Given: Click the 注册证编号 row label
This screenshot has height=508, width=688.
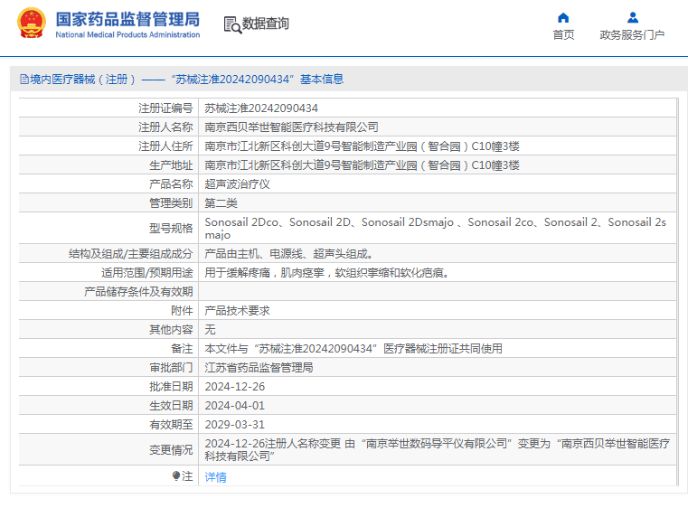Looking at the screenshot, I should 165,108.
